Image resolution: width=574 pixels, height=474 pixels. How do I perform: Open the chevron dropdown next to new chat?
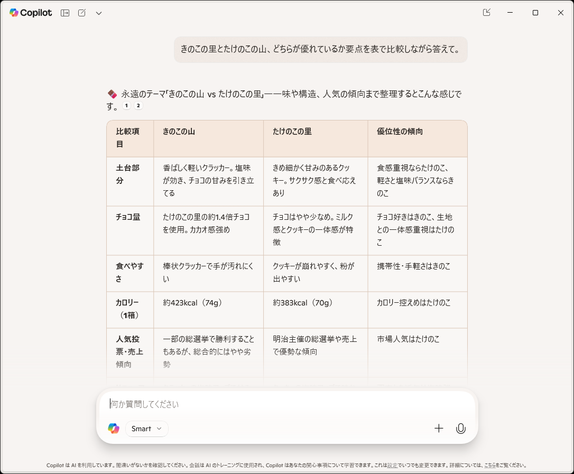point(98,13)
